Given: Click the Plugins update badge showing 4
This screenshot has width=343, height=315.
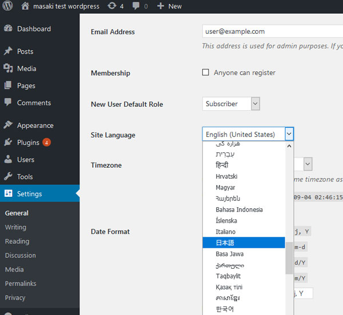Looking at the screenshot, I should click(47, 143).
